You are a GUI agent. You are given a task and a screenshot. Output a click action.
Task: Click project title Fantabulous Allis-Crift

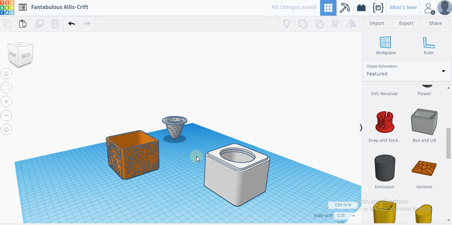click(60, 7)
